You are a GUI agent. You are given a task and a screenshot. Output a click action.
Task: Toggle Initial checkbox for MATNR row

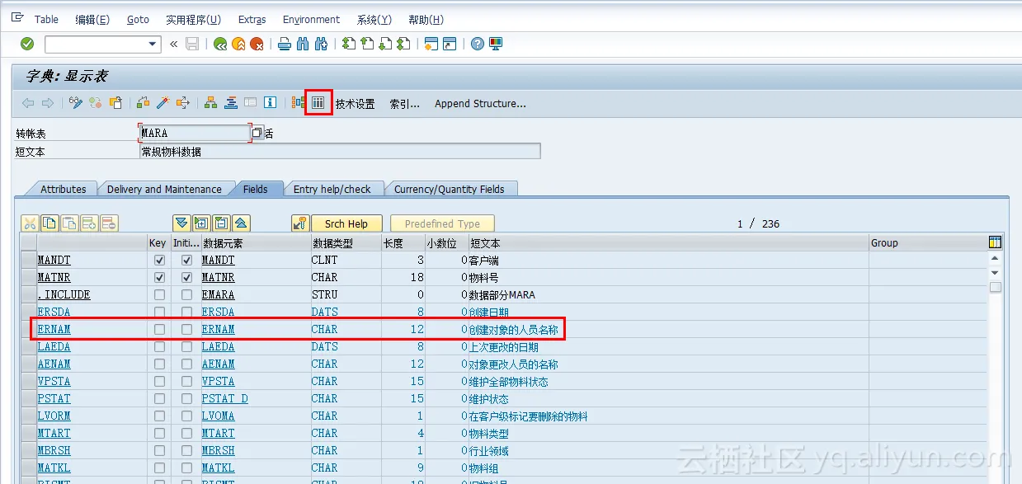[x=187, y=277]
